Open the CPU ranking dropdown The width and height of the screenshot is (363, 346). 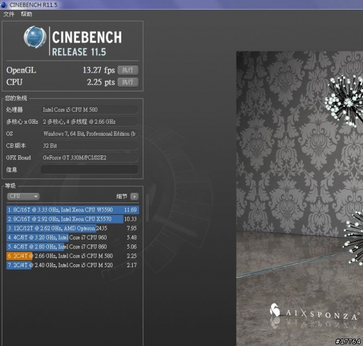pos(23,196)
